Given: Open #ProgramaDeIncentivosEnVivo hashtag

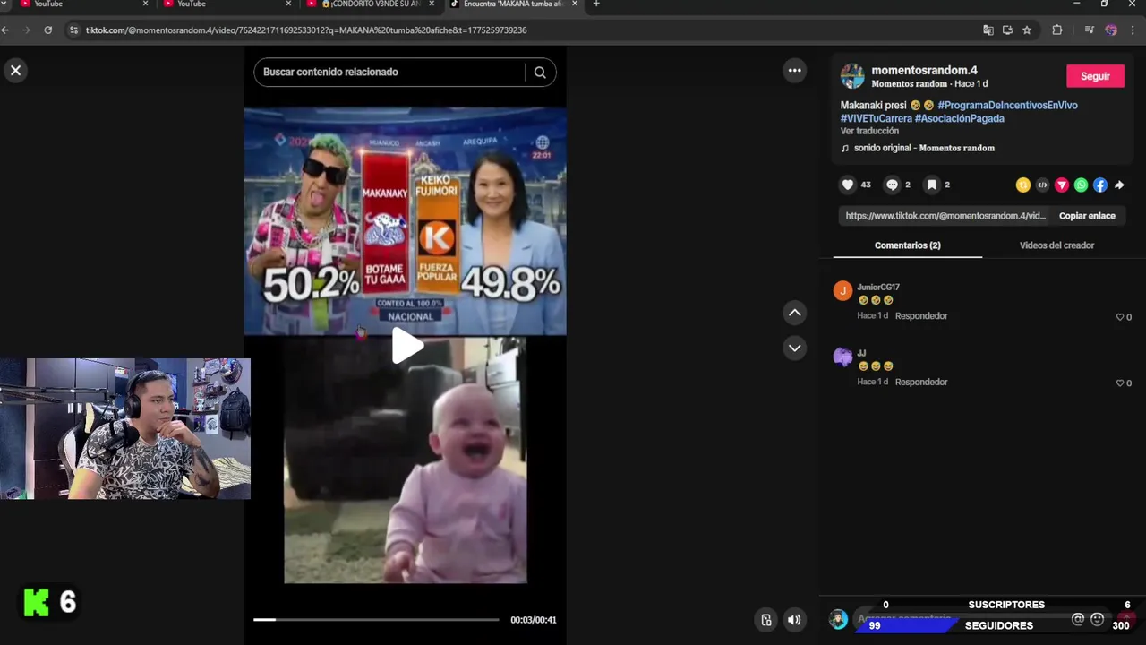Looking at the screenshot, I should coord(1007,106).
